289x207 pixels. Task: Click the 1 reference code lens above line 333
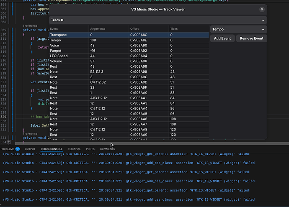click(x=30, y=133)
